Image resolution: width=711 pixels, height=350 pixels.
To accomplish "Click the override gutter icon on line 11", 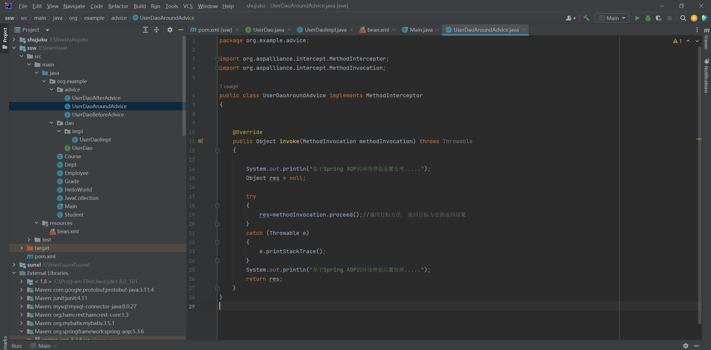I will tap(201, 141).
